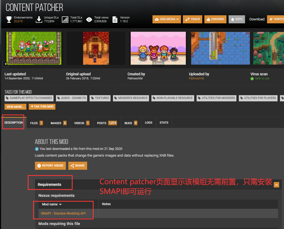Open the four children pink sky thumbnail
284x229 pixels.
point(158,48)
